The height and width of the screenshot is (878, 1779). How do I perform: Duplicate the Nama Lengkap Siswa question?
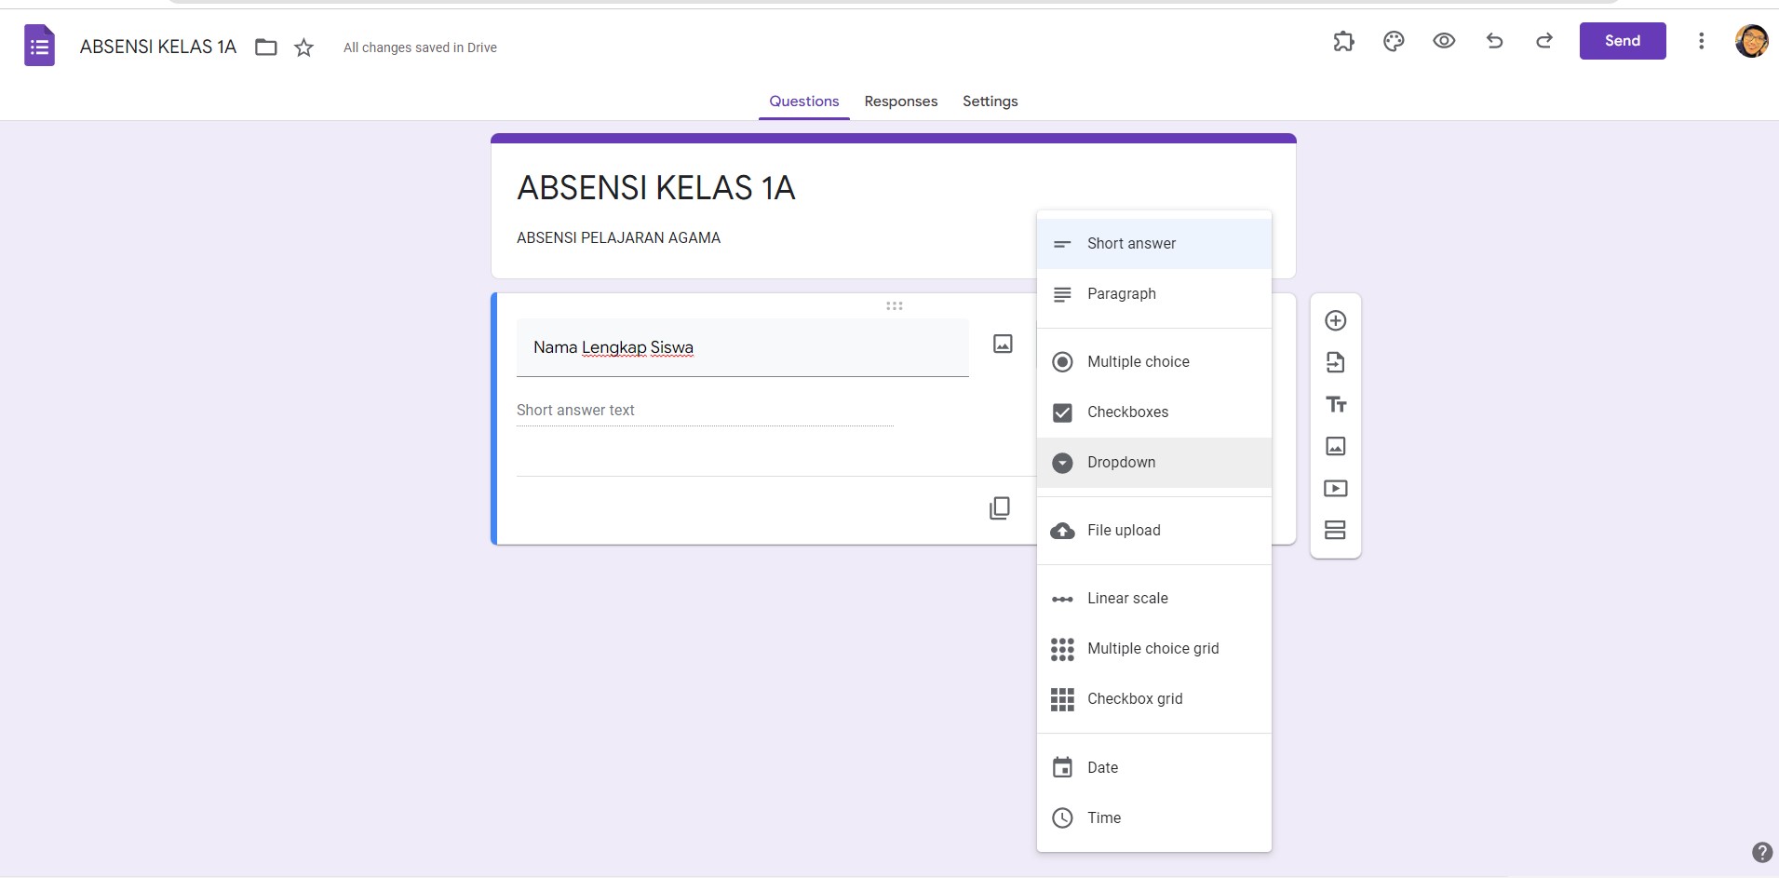(1000, 507)
